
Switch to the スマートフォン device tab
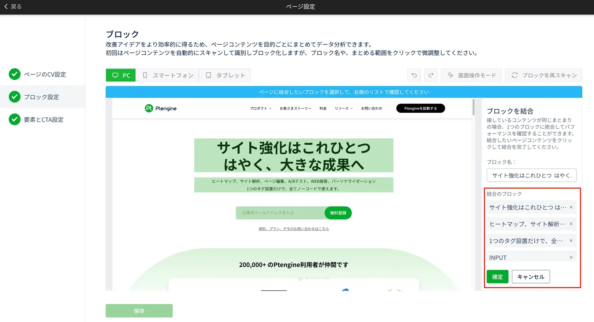[168, 75]
